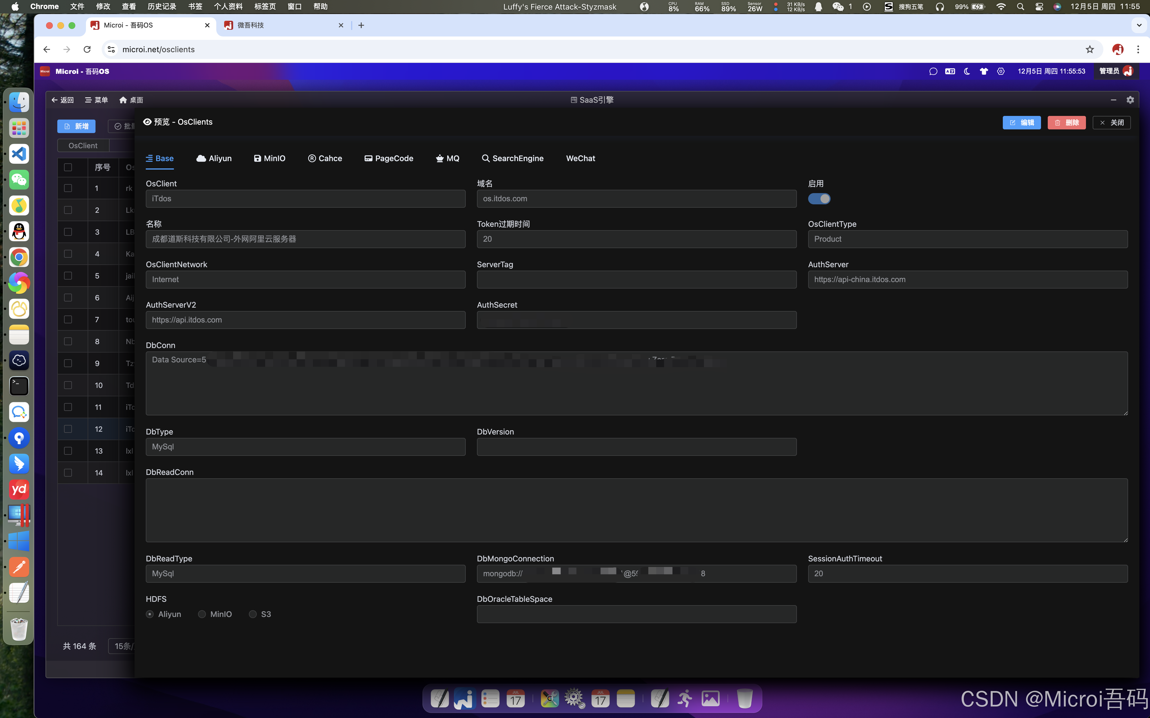Click the SaaS引擎 window gear icon
This screenshot has width=1150, height=718.
(x=1130, y=100)
